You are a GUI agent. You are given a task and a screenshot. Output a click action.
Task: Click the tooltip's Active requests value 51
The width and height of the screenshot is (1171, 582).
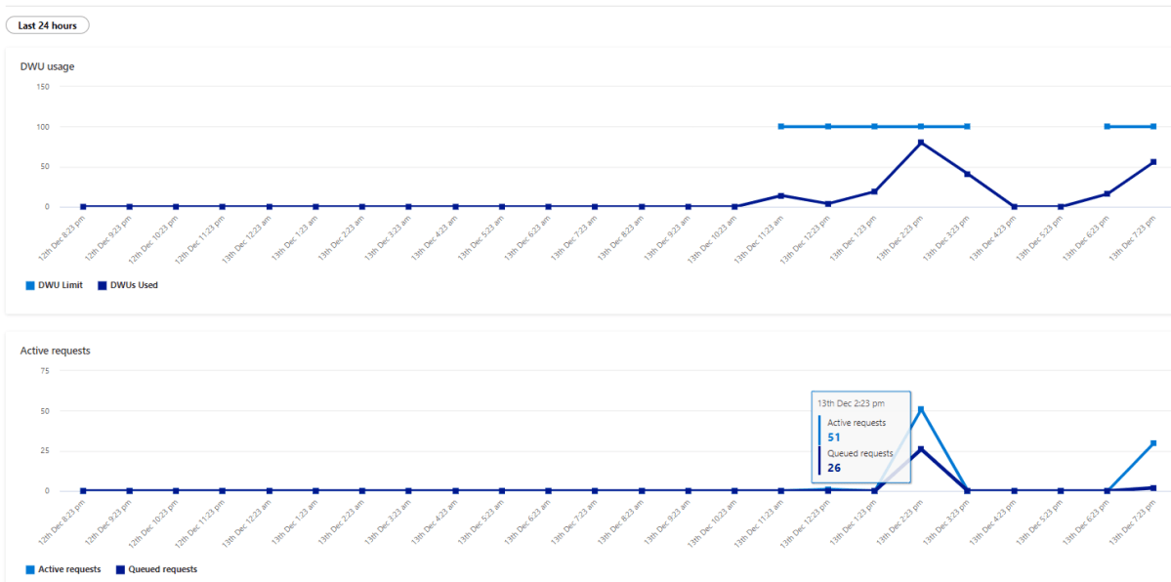click(833, 437)
